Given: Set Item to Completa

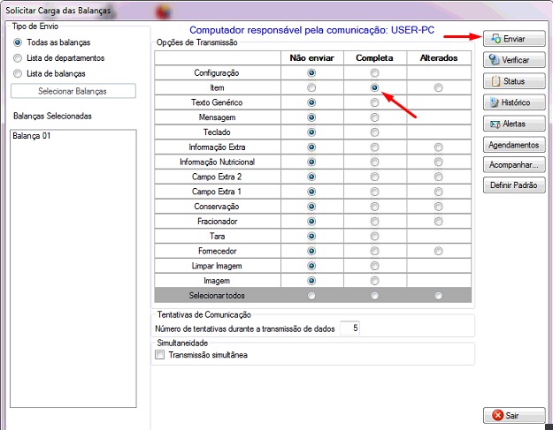Looking at the screenshot, I should tap(374, 87).
